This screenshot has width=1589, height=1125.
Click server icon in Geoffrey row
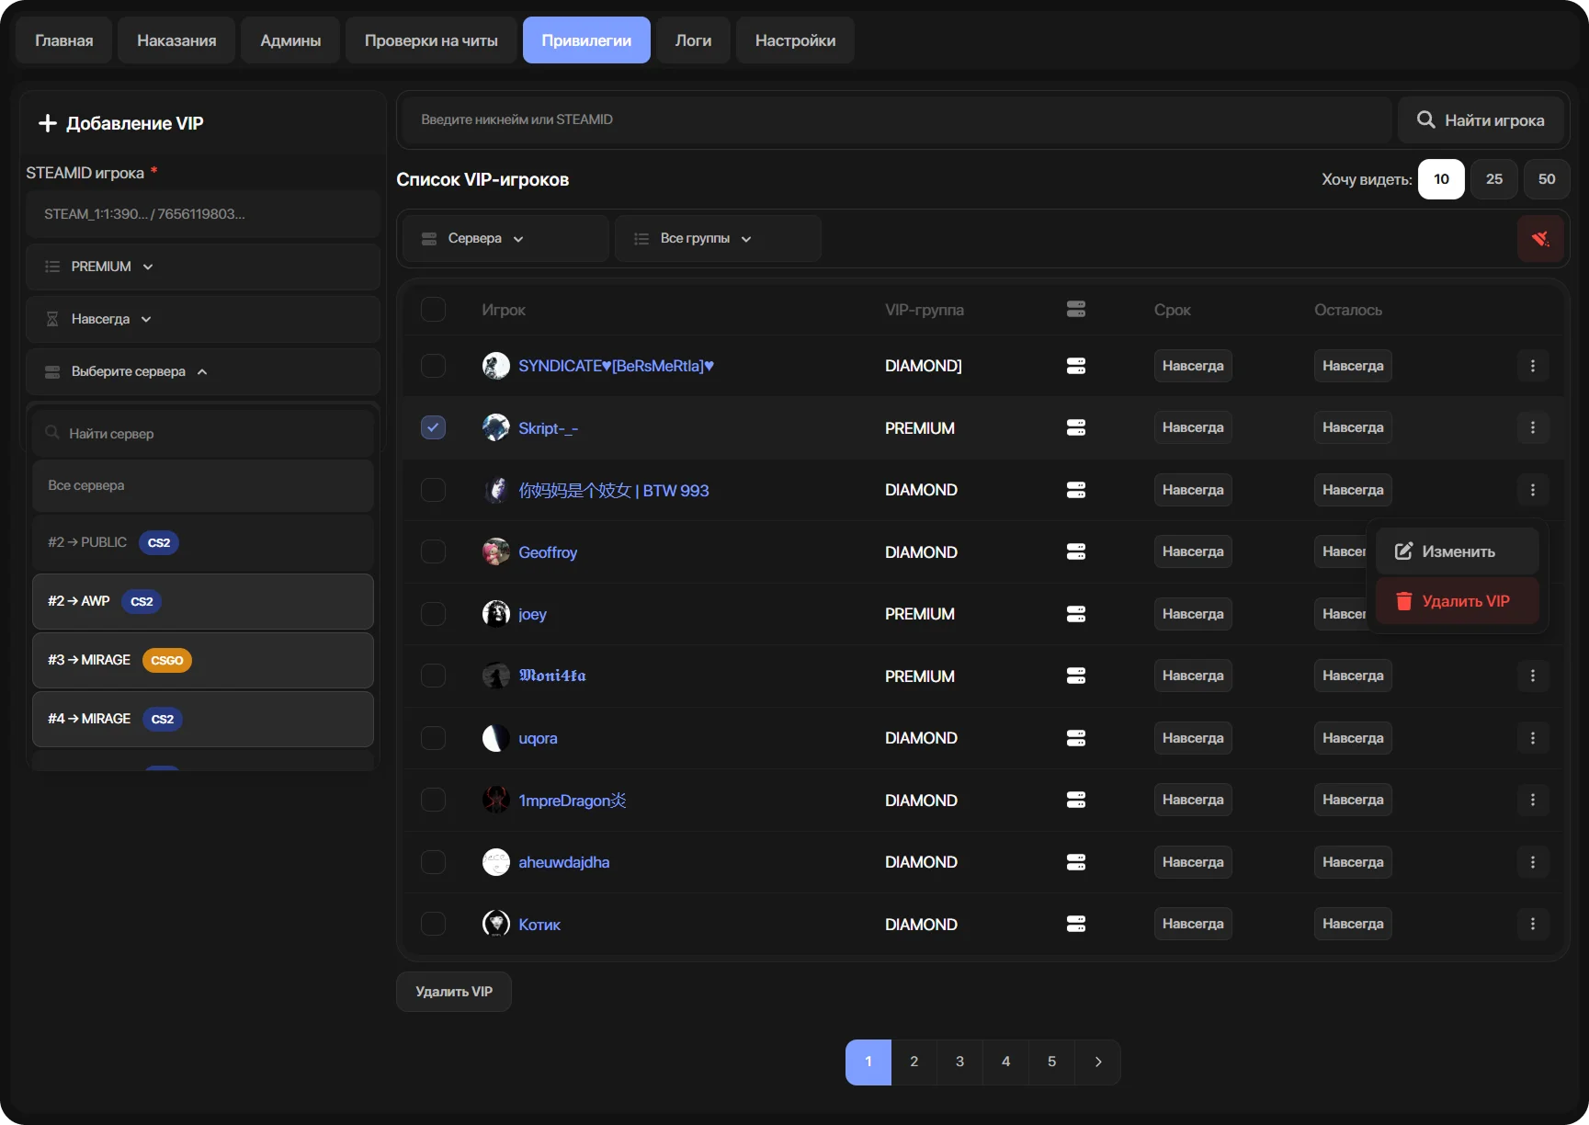[1076, 551]
